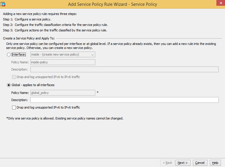The width and height of the screenshot is (225, 167).
Task: Focus the Description field under Global
Action: pyautogui.click(x=124, y=100)
